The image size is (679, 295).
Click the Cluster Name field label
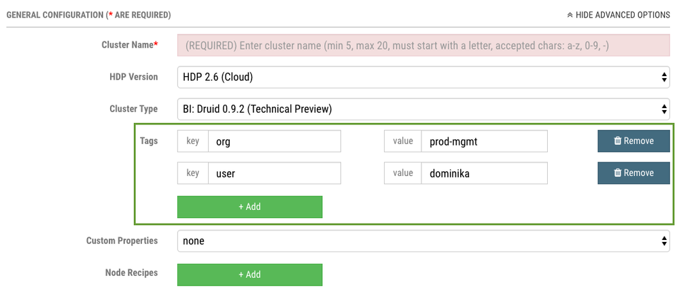point(129,45)
